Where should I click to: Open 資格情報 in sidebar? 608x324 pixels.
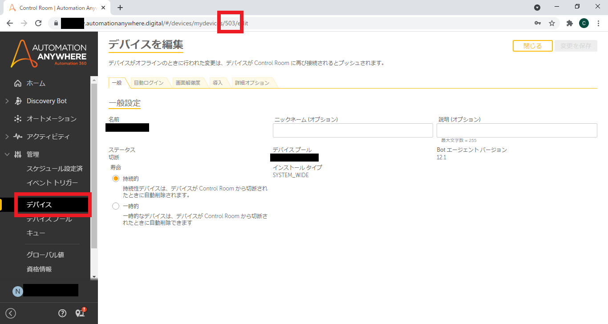coord(39,269)
